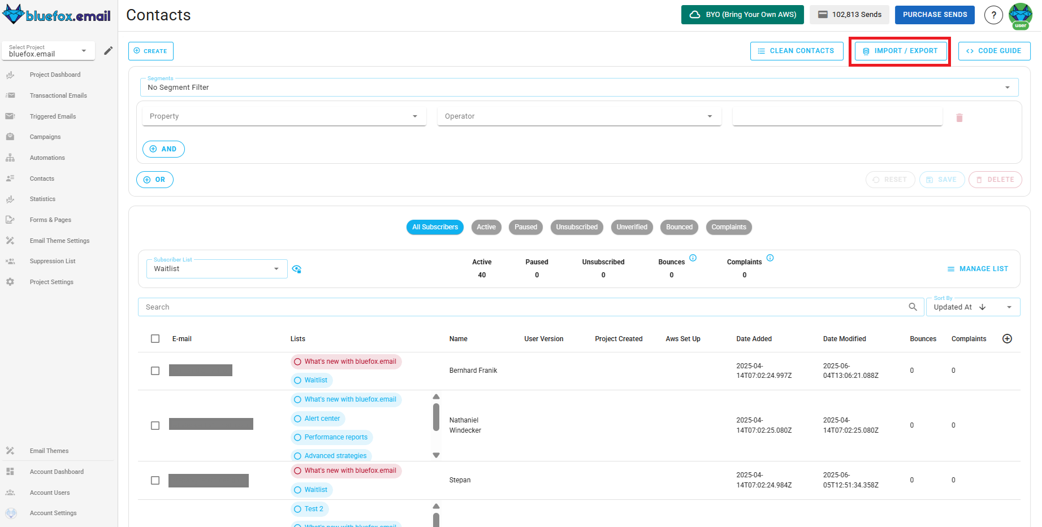
Task: Select all contacts with the header checkbox
Action: [x=155, y=338]
